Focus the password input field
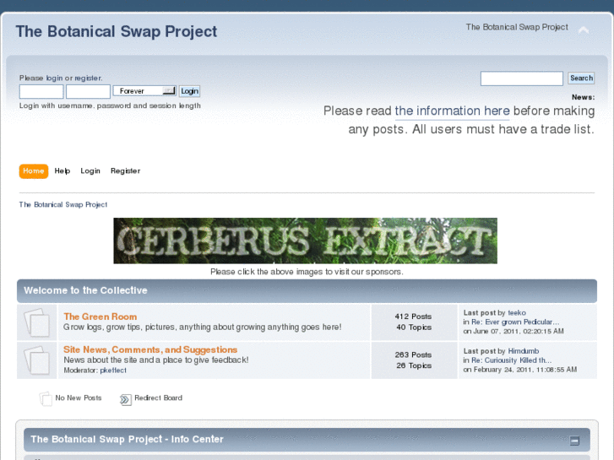This screenshot has width=614, height=460. point(88,92)
